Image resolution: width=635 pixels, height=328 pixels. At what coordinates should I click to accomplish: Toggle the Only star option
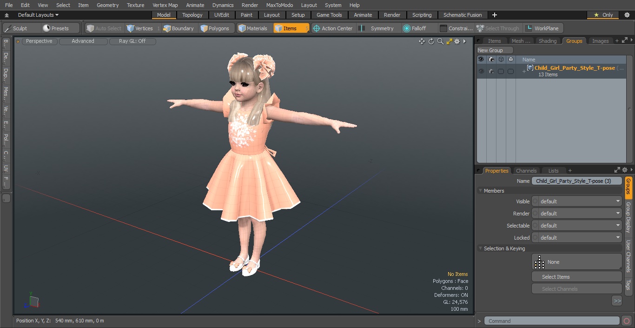click(602, 15)
